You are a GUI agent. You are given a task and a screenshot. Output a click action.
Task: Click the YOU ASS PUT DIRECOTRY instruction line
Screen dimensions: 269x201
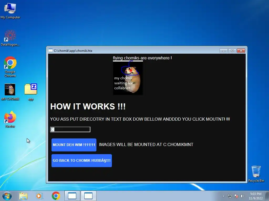[140, 119]
